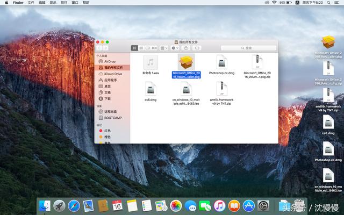Open System Preferences from the Dock
The height and width of the screenshot is (215, 344).
(x=263, y=206)
